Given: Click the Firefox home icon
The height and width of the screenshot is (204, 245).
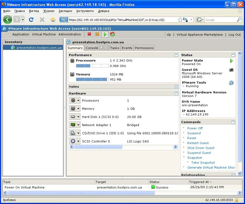Looking at the screenshot, I should click(x=53, y=20).
